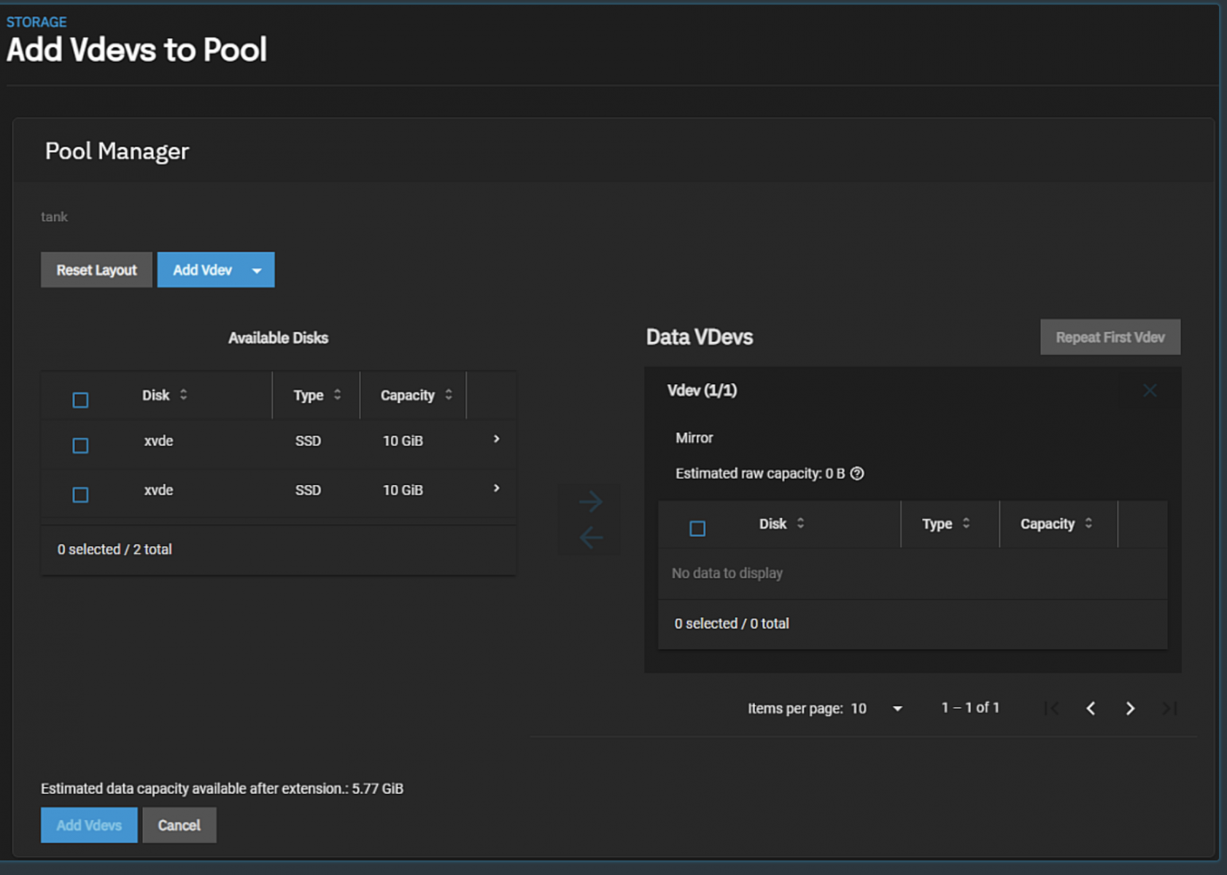This screenshot has height=875, width=1227.
Task: Click the second row's SSD type cell
Action: point(308,490)
